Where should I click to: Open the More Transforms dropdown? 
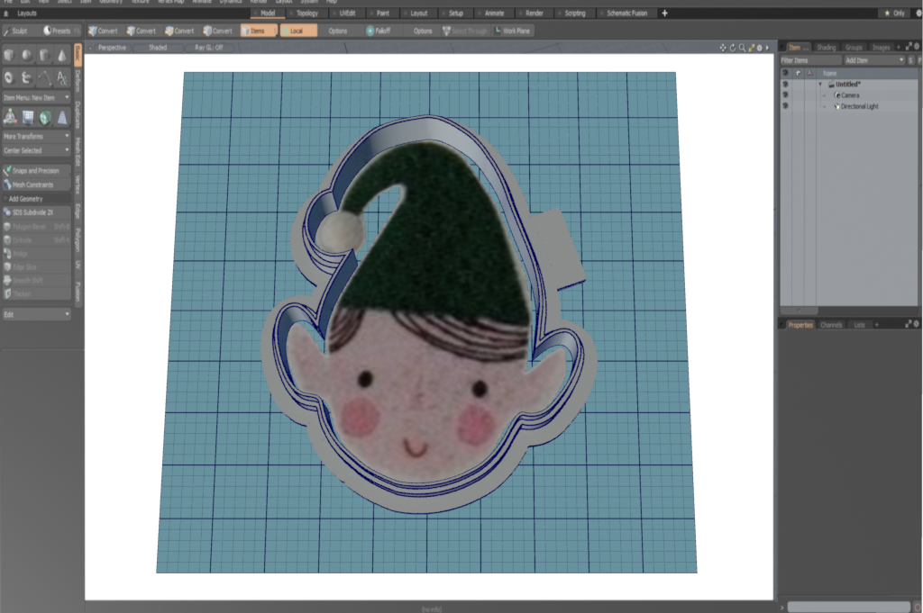tap(36, 136)
